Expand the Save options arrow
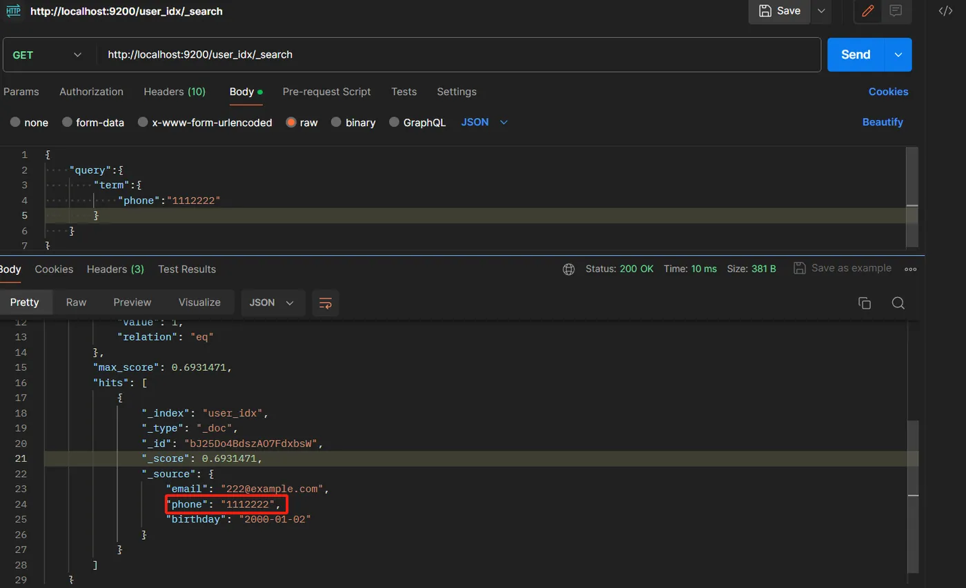This screenshot has height=588, width=966. (820, 10)
